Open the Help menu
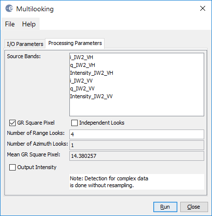This screenshot has height=216, width=212. [29, 24]
